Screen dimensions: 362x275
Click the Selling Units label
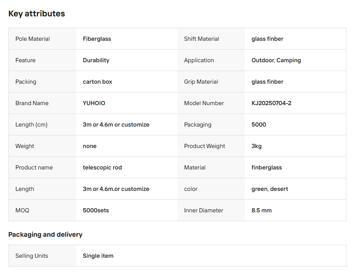coord(32,256)
